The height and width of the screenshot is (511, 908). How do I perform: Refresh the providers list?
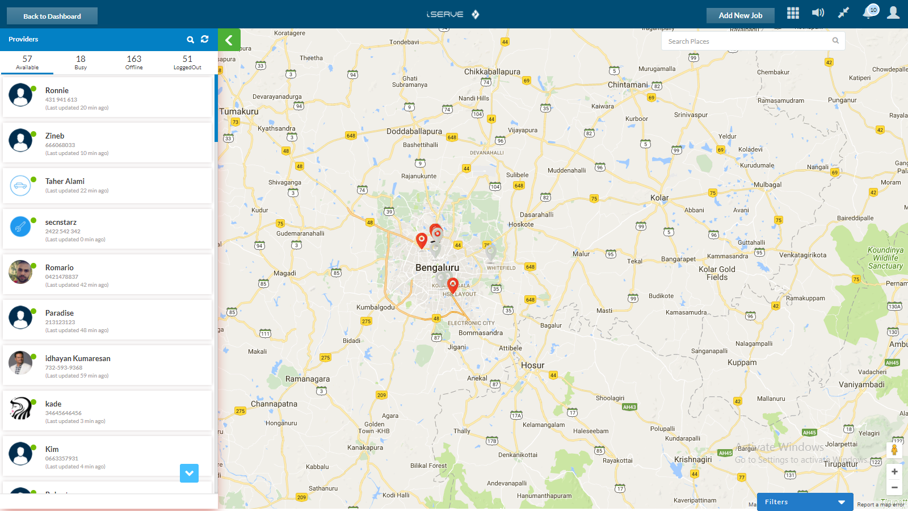205,39
